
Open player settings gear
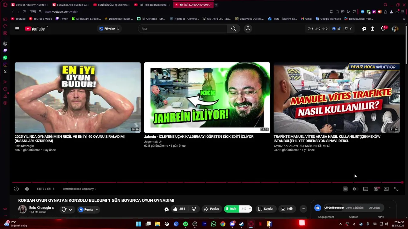coord(376,189)
